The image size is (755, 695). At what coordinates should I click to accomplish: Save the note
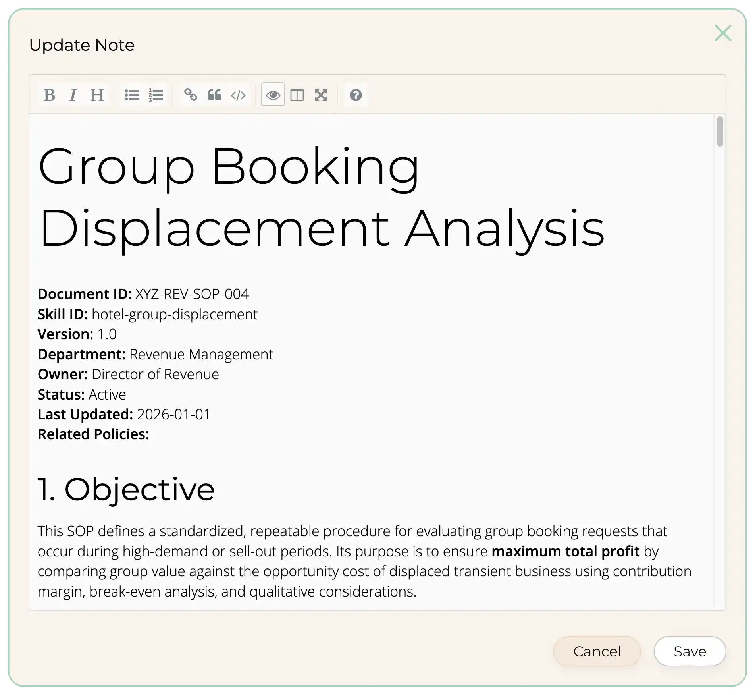pos(690,651)
